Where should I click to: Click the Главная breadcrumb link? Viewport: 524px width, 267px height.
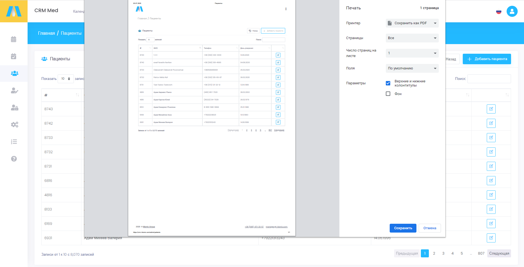point(46,33)
